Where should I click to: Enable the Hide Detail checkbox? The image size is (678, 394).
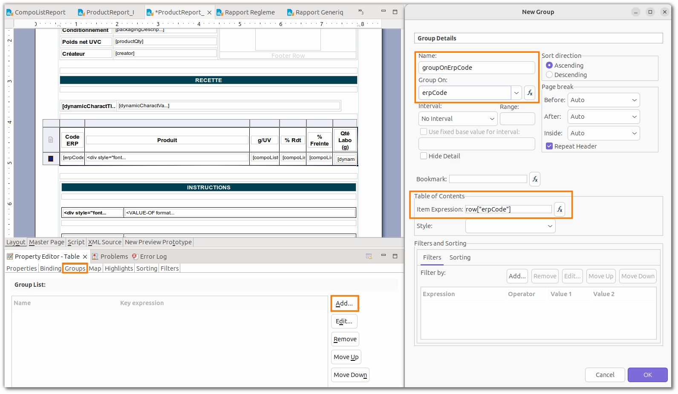coord(424,156)
